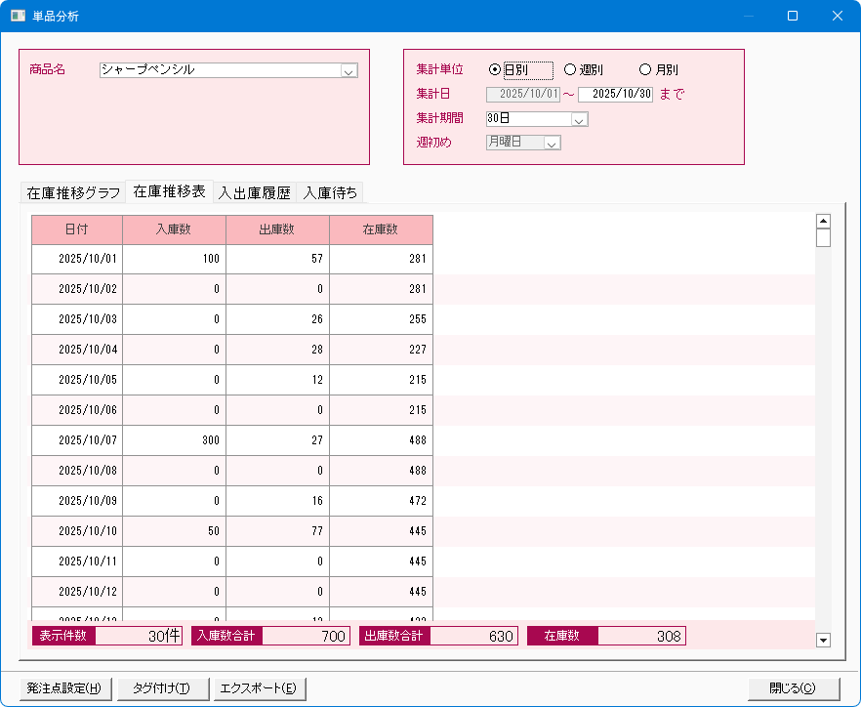Select 月別 aggregation radio button
Screen dimensions: 861x707
click(645, 70)
